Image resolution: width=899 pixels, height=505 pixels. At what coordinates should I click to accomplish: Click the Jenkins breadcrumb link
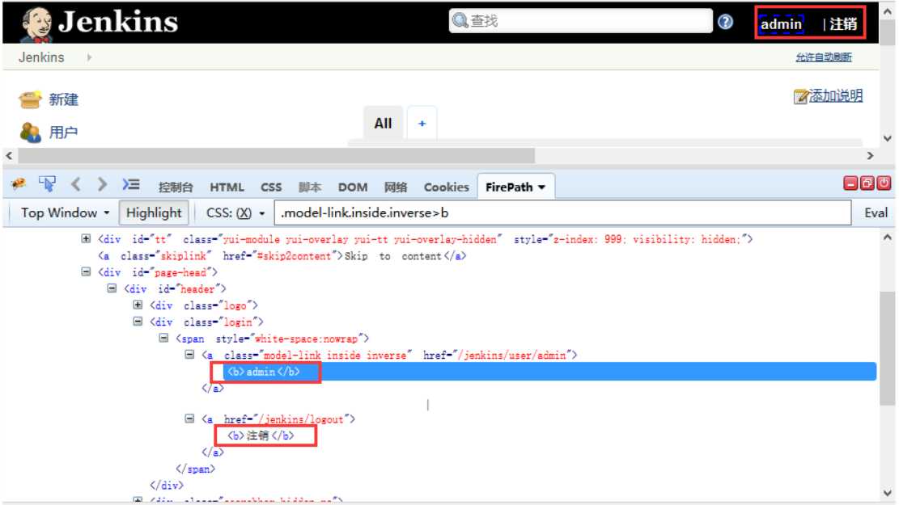tap(41, 57)
